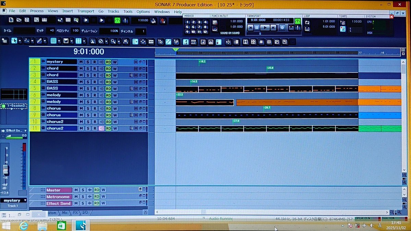Open the Windows Store taskbar icon
Screen dimensions: 411x231
(x=61, y=226)
